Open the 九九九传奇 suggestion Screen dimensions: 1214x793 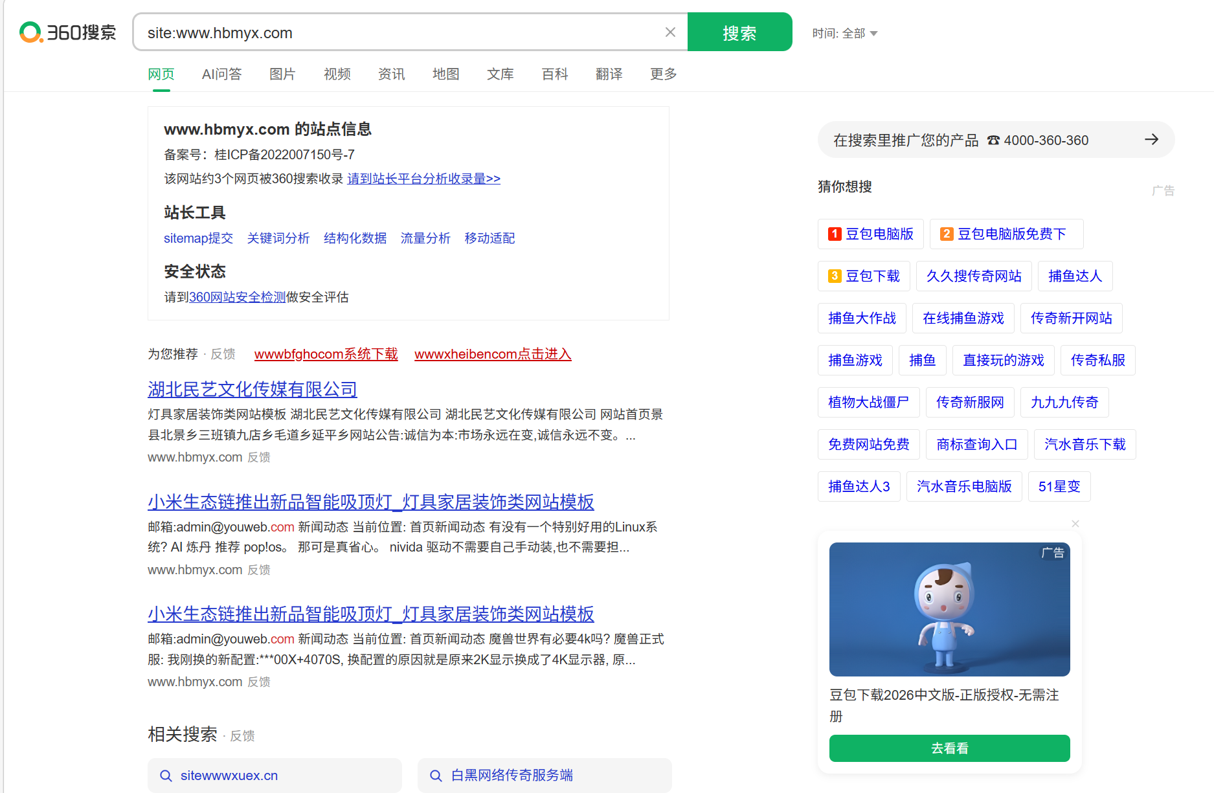coord(1064,402)
